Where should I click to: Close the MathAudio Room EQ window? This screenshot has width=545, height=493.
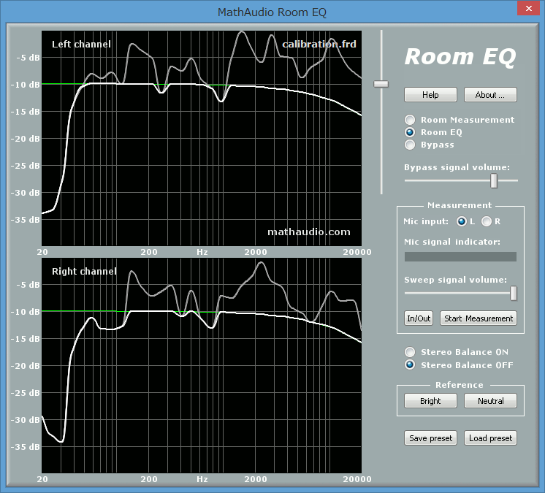tap(528, 8)
